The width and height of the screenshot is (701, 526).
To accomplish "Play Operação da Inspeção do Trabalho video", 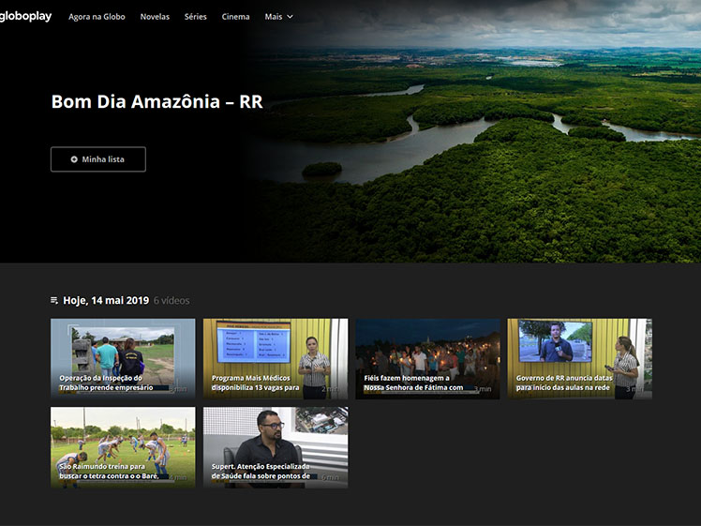I will (x=123, y=358).
